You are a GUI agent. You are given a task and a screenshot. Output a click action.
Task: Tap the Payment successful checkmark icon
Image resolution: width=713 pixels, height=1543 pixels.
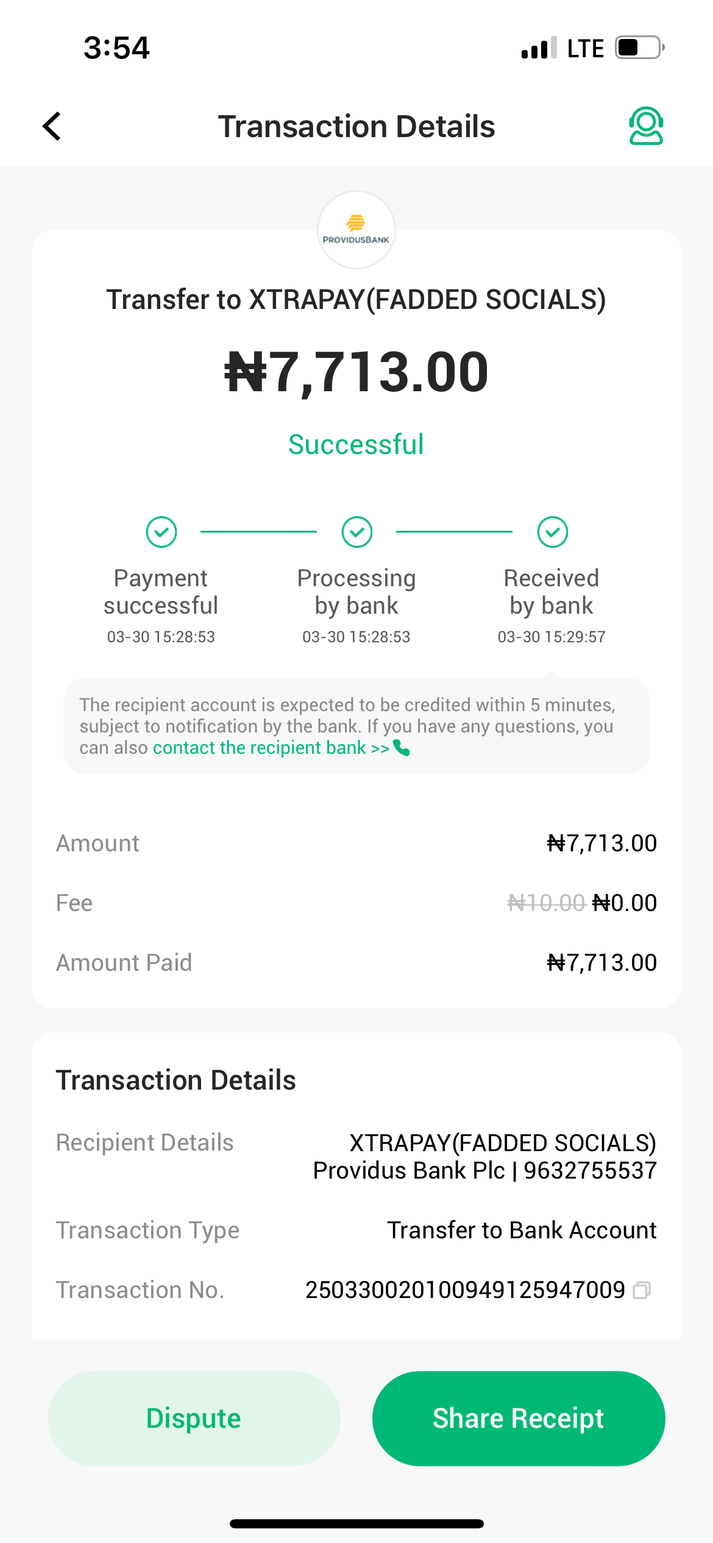click(161, 532)
